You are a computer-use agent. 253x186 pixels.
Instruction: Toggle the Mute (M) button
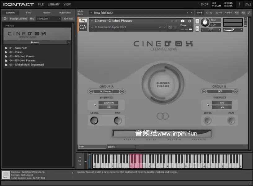click(197, 29)
